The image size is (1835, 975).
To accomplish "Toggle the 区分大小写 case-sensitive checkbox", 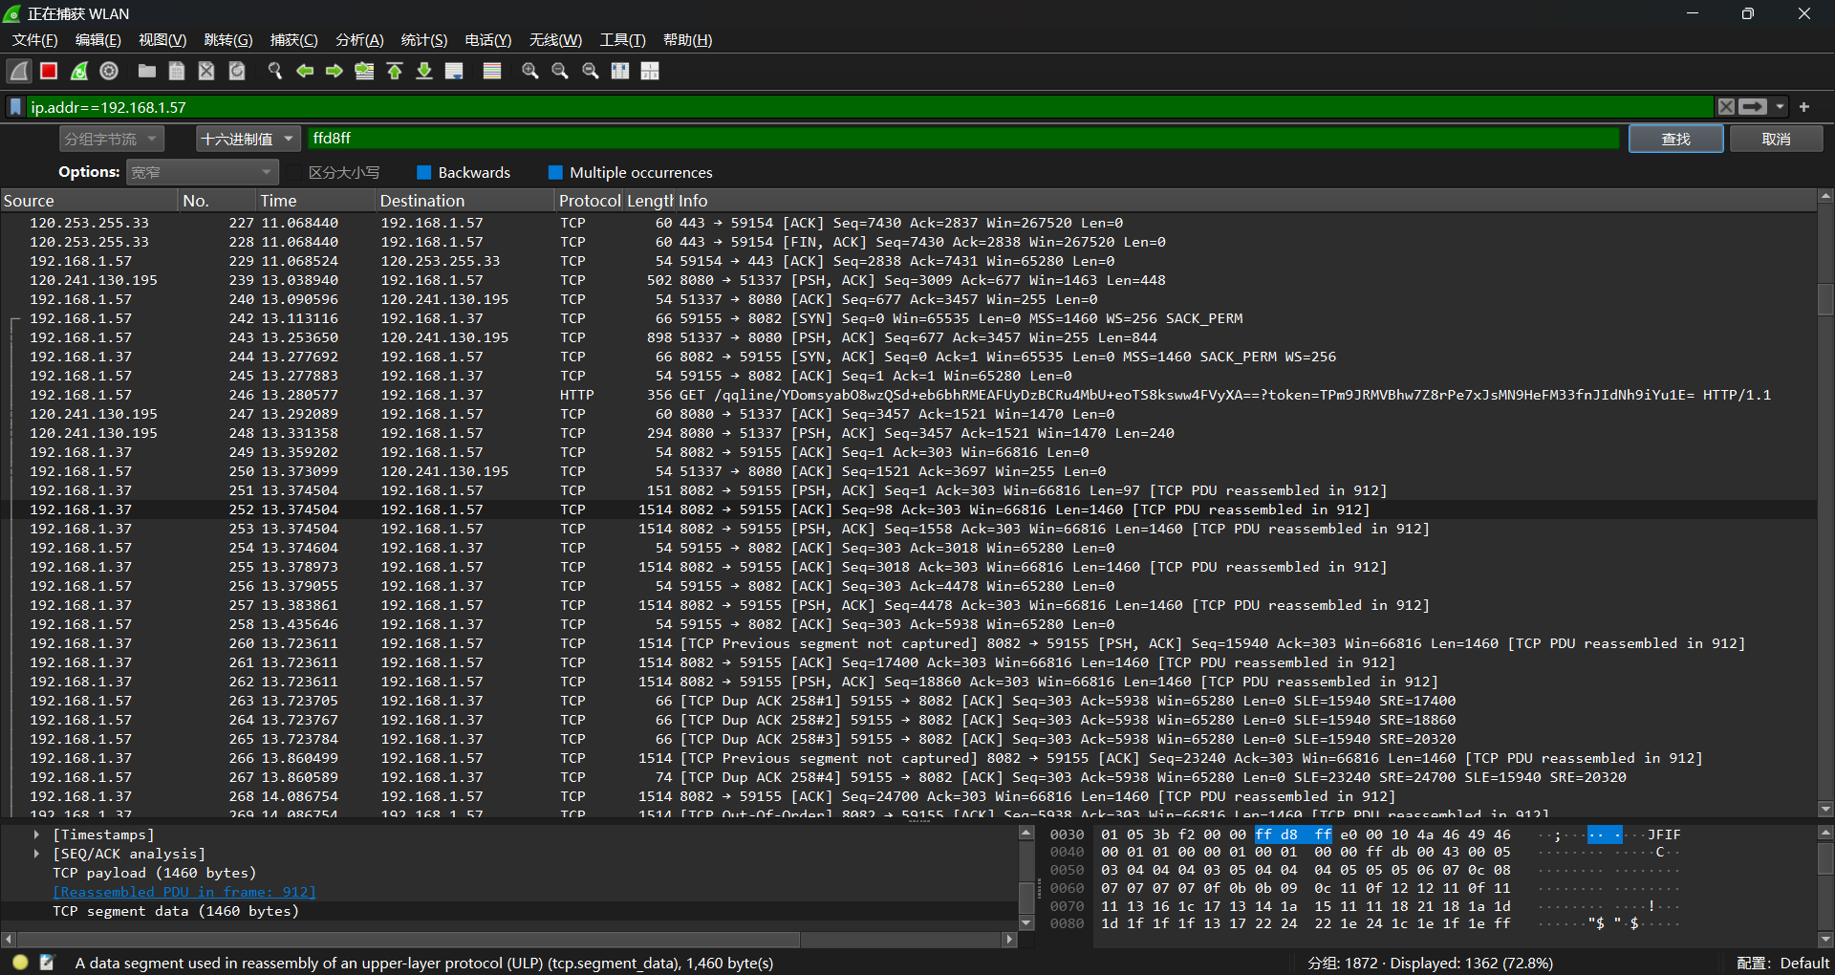I will pos(295,173).
